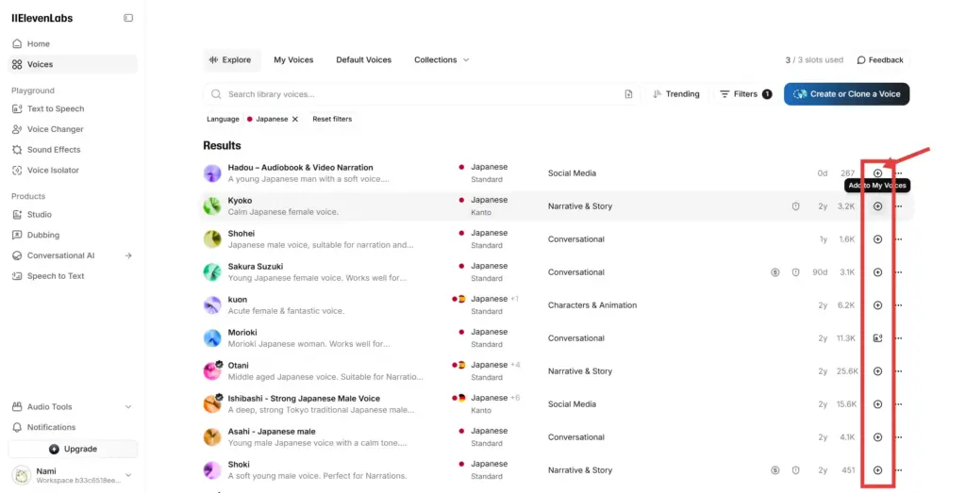966x493 pixels.
Task: Play the Hadou voice avatar preview
Action: coord(212,173)
